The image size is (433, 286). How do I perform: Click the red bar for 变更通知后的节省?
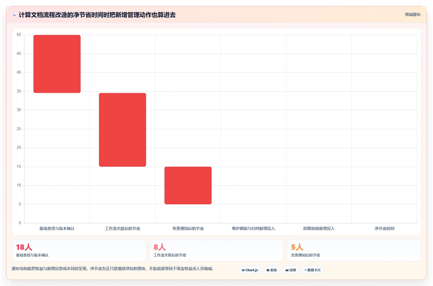(188, 185)
